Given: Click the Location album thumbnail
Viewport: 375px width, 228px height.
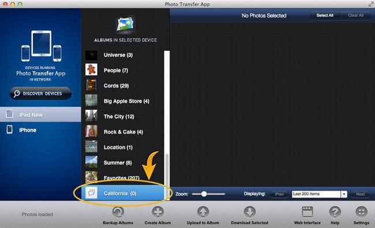Looking at the screenshot, I should [91, 147].
